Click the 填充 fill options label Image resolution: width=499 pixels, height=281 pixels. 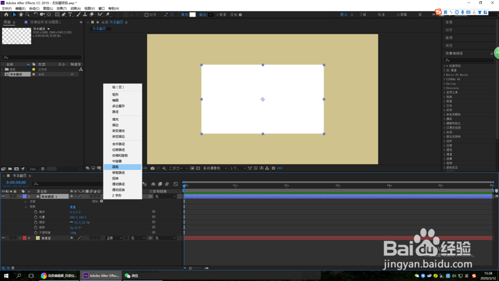coord(185,14)
